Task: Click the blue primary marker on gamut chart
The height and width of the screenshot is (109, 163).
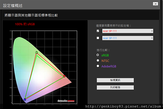Action: click(25, 99)
